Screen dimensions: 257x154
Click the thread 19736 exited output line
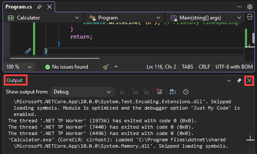pos(102,121)
